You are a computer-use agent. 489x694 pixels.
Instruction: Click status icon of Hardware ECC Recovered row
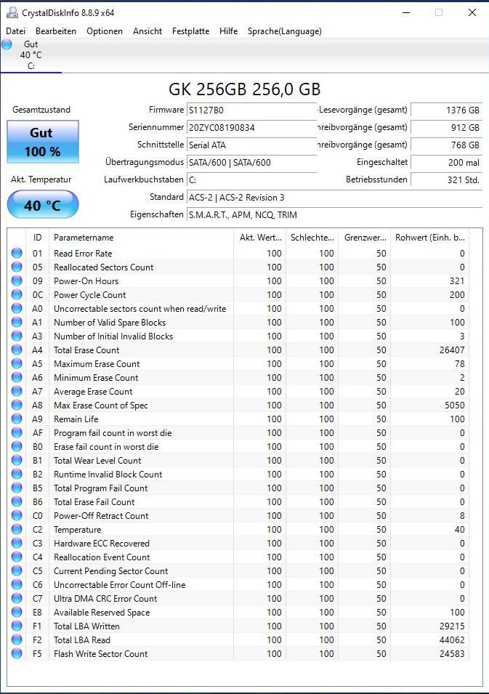[17, 543]
